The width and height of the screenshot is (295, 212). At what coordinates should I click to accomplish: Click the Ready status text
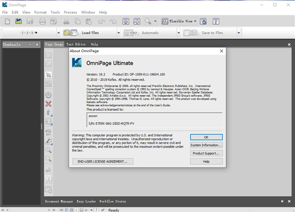(114, 210)
